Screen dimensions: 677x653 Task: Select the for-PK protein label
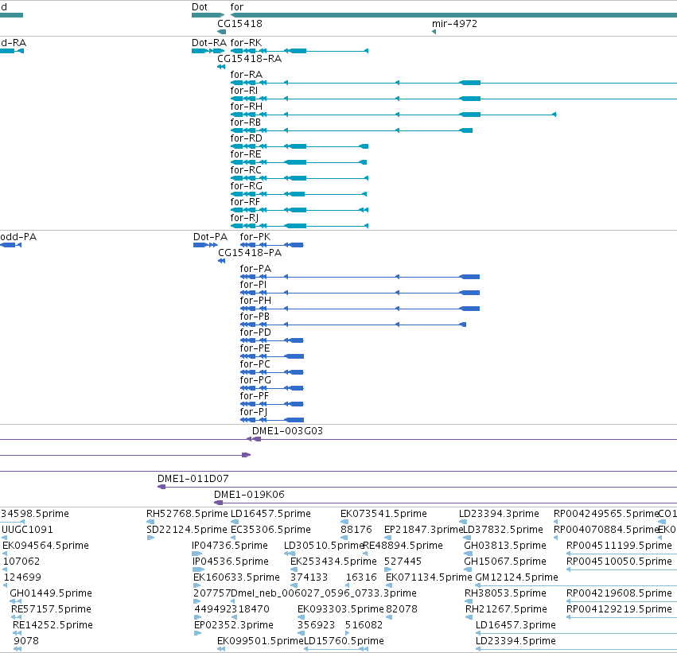(x=255, y=237)
